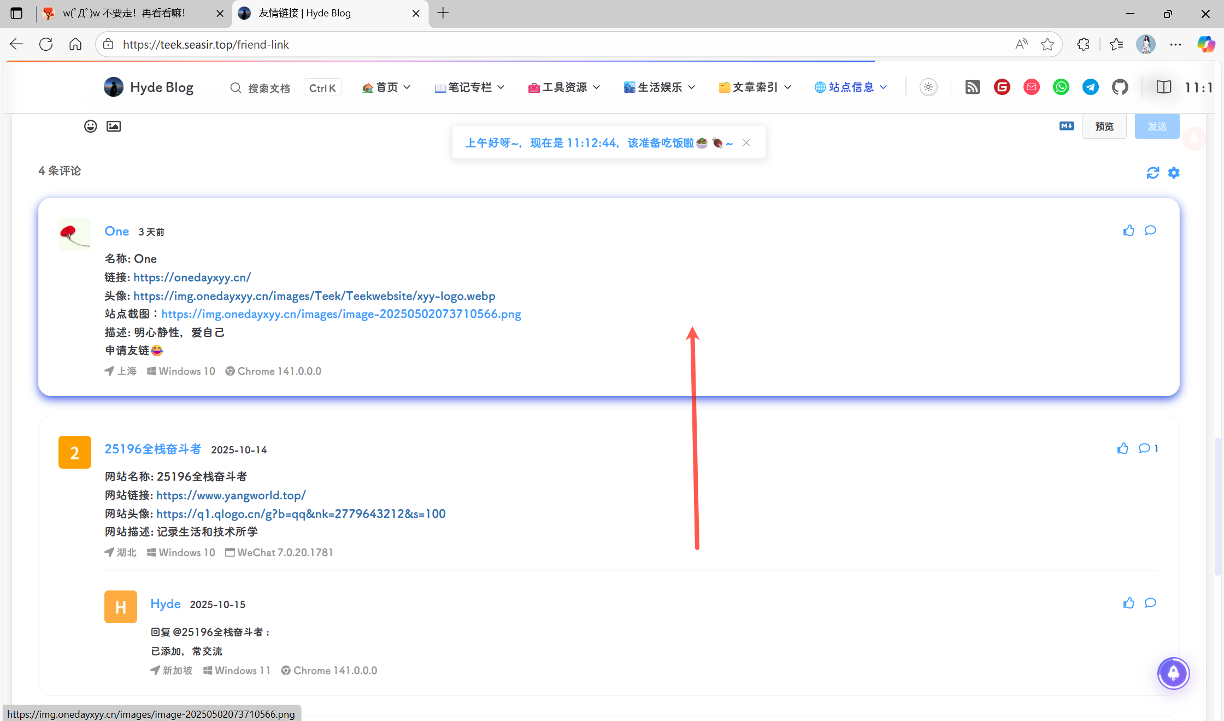Toggle the Markdown guide icon
The height and width of the screenshot is (721, 1224).
pos(1066,126)
